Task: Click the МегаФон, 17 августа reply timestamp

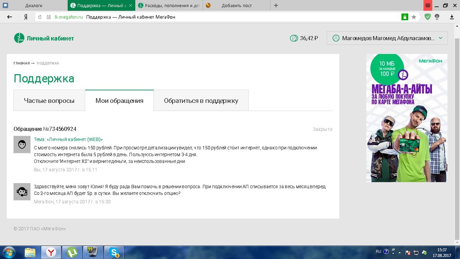Action: (72, 202)
